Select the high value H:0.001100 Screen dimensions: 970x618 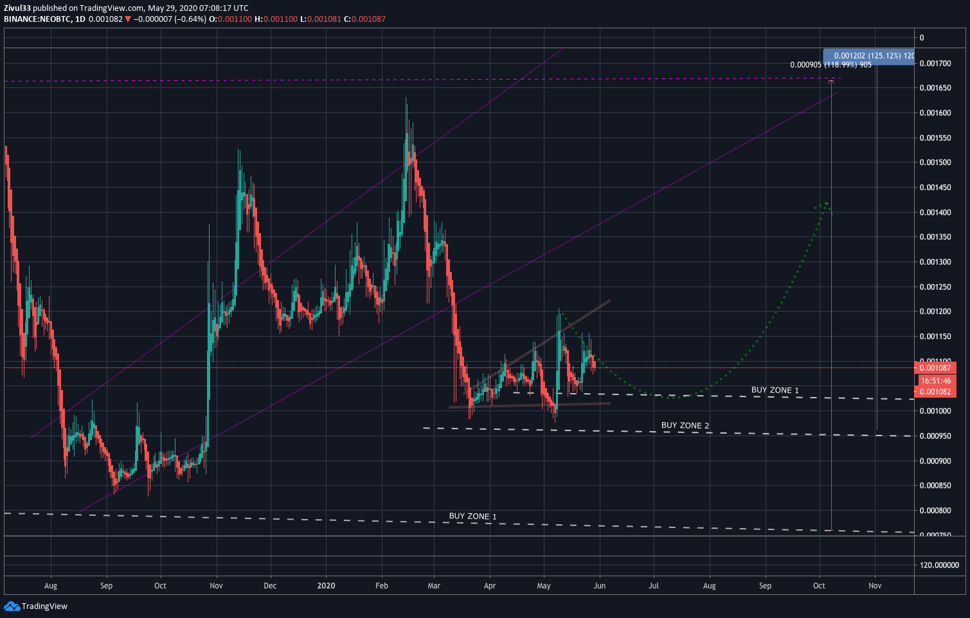(x=276, y=19)
